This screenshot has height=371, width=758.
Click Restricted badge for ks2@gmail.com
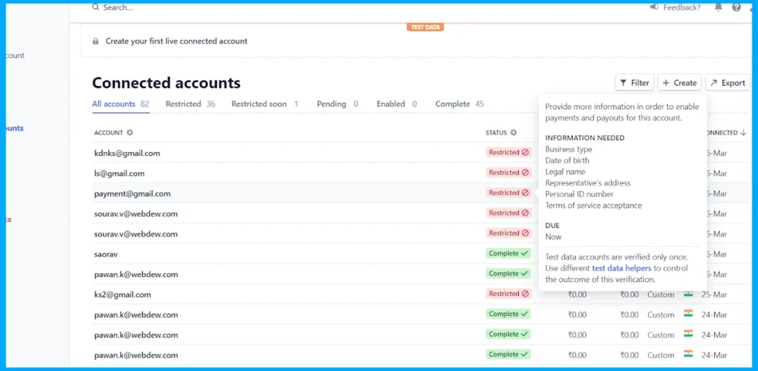[x=509, y=294]
